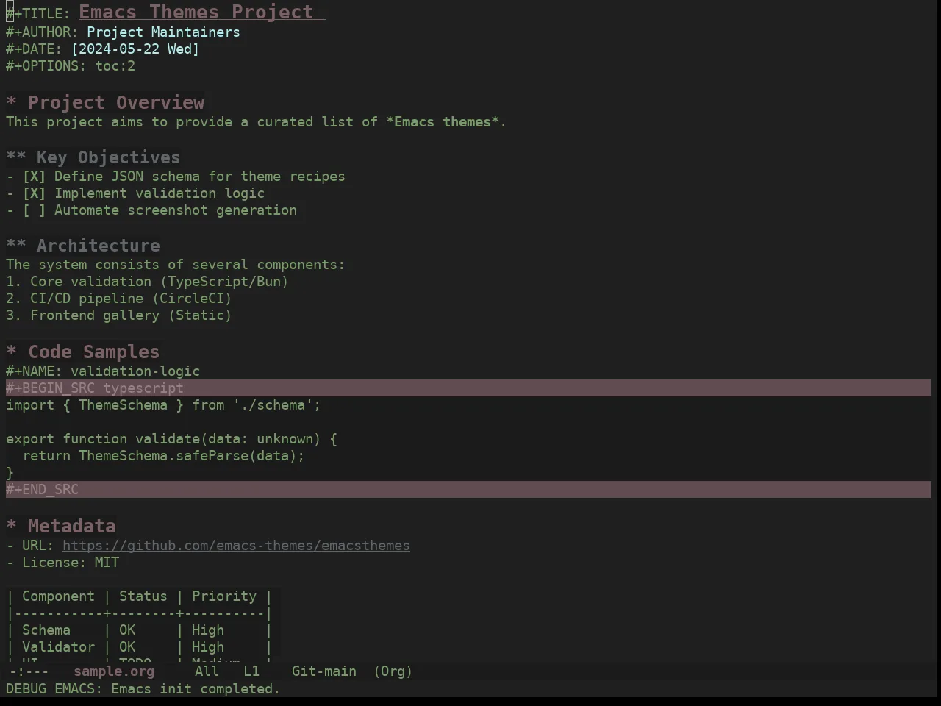Fold the Key Objectives subheading
Image resolution: width=941 pixels, height=706 pixels.
[x=16, y=157]
